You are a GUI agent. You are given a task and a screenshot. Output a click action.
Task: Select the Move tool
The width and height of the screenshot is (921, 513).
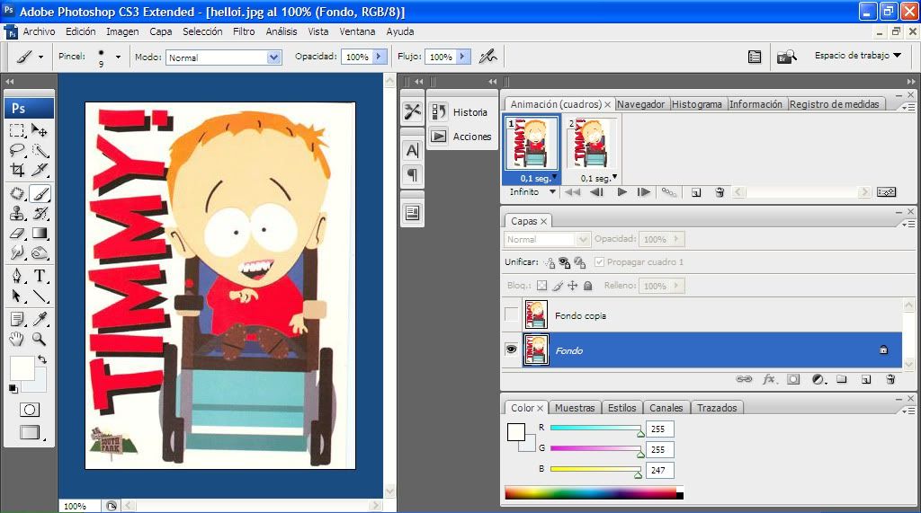(40, 129)
